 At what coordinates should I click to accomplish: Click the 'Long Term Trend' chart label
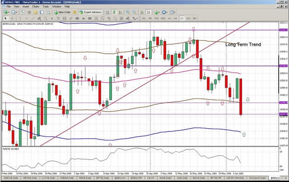(243, 44)
